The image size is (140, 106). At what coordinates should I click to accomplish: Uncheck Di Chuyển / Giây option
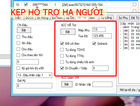point(62,68)
